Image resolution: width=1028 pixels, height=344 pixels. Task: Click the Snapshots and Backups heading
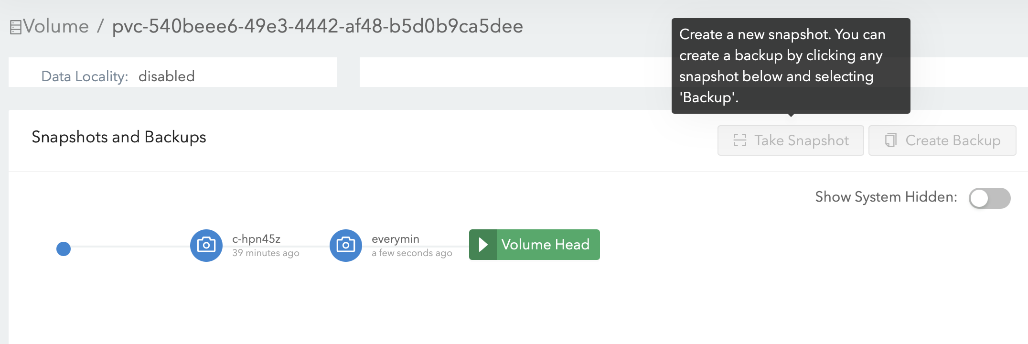118,137
